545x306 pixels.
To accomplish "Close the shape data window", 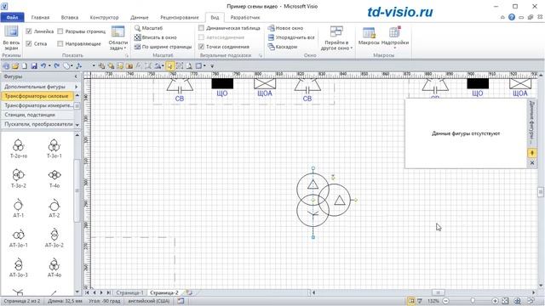I will [x=531, y=162].
